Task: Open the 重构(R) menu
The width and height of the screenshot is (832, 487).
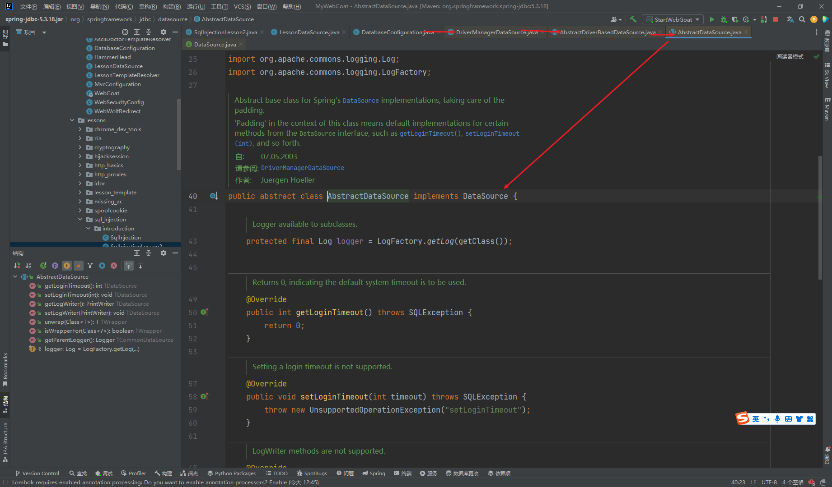Action: (148, 6)
